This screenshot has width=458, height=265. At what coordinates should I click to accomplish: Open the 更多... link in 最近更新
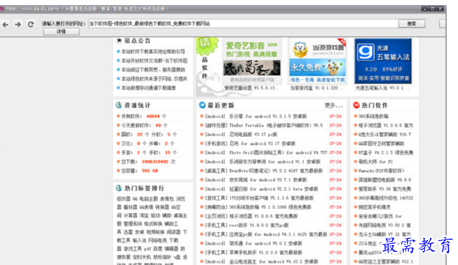[x=334, y=105]
